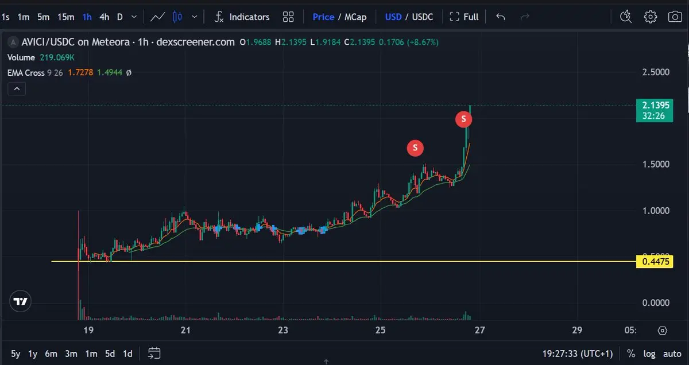Click the lower S sell marker

tap(415, 148)
